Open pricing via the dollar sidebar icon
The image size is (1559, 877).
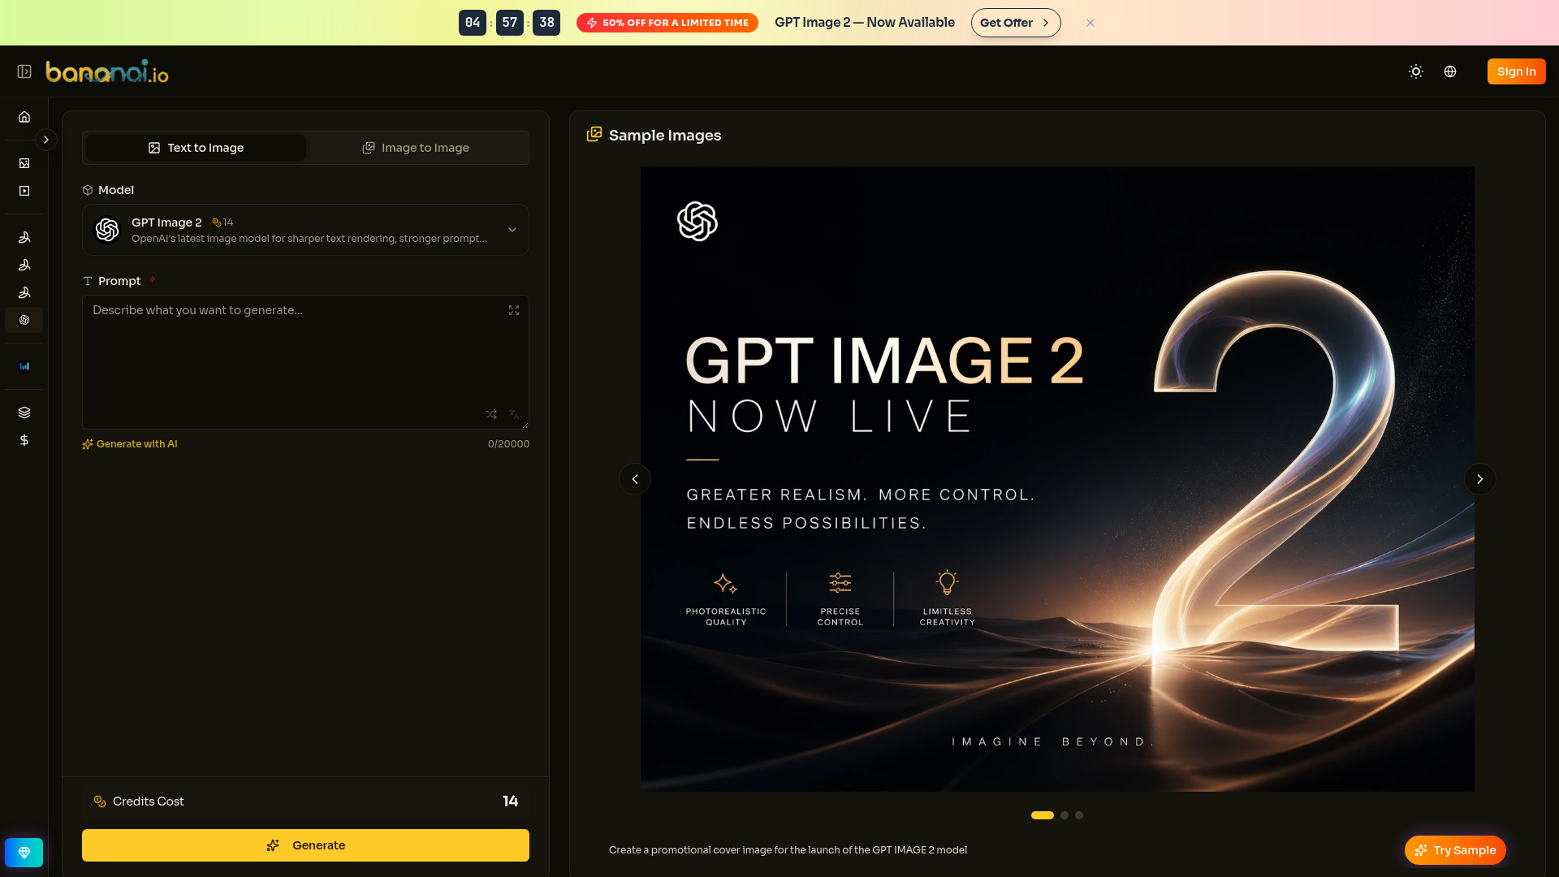(24, 440)
